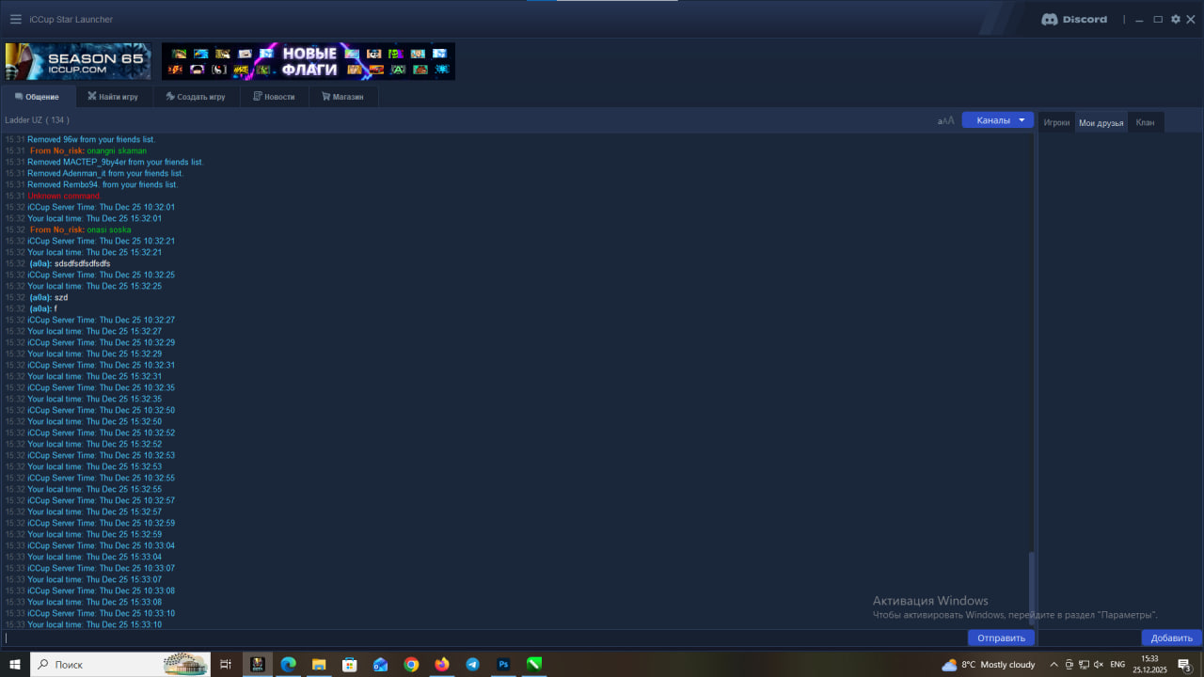Viewport: 1204px width, 677px height.
Task: Click 'iCCup Server Time: Thu Dec 25 10:33:10' line
Action: pyautogui.click(x=101, y=613)
